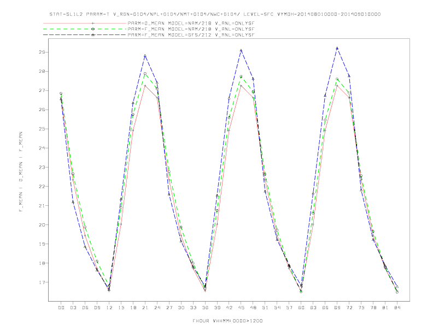
Task: Click y-axis tick label 24
Action: coord(43,148)
